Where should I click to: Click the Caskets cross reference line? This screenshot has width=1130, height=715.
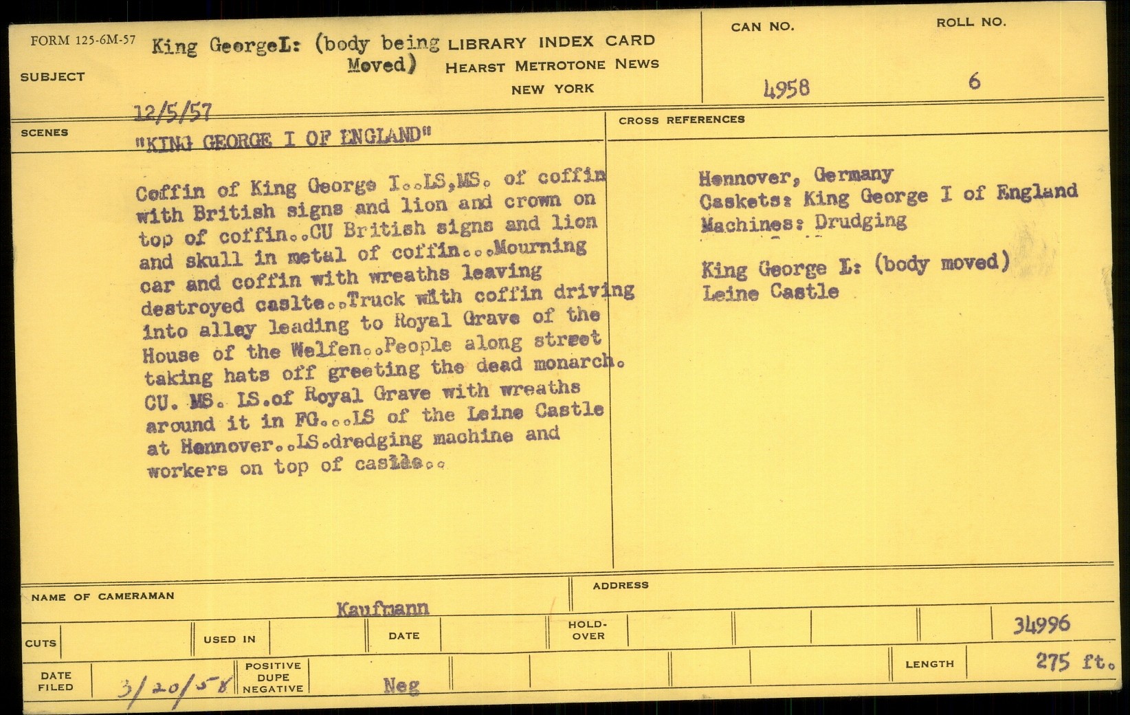[x=888, y=197]
